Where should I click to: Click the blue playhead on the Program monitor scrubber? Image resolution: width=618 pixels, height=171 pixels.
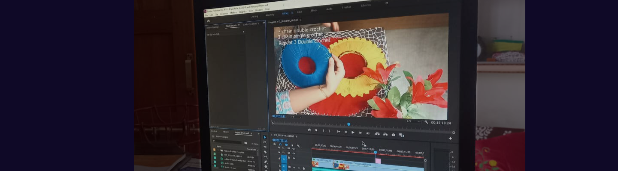(x=348, y=124)
